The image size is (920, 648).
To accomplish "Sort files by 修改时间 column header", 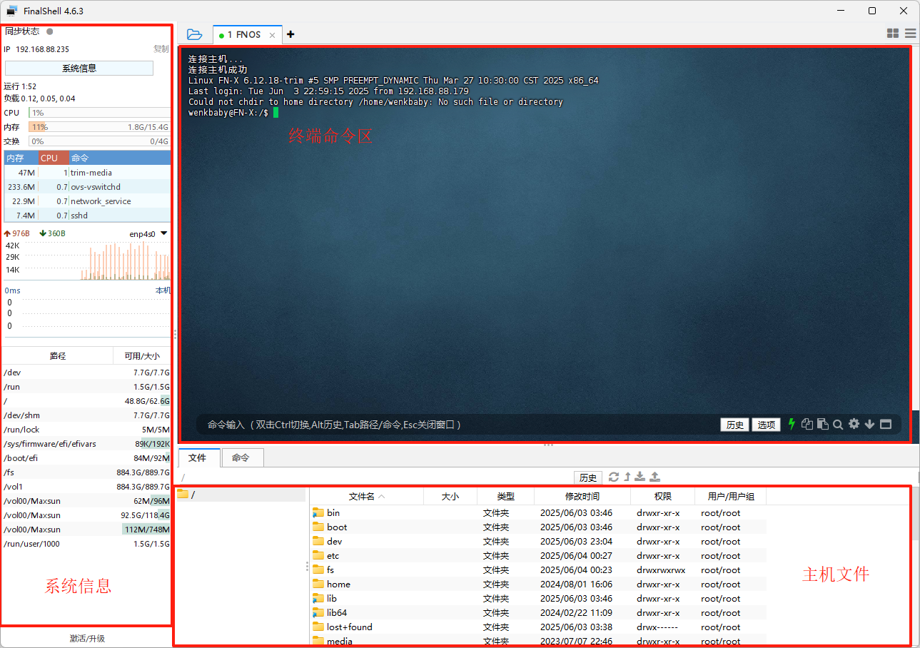I will [582, 496].
